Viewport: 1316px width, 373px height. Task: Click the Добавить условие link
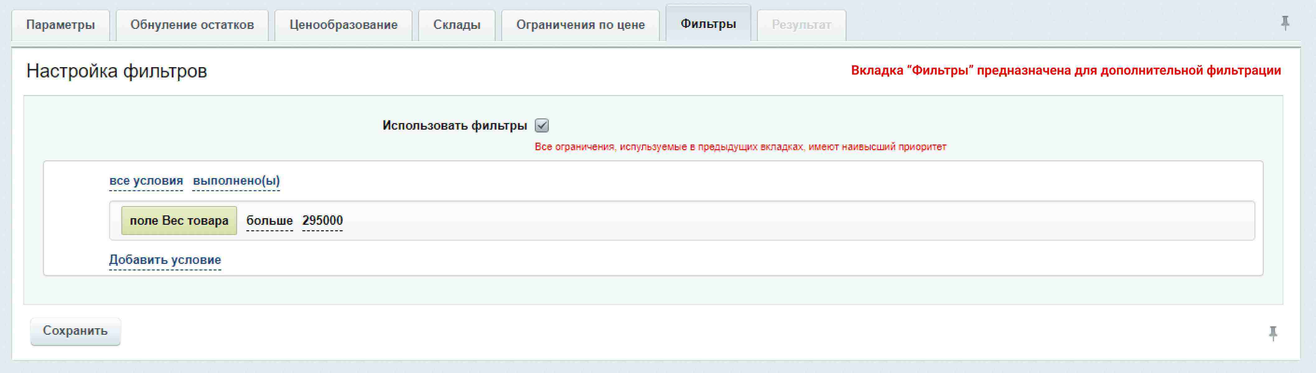165,260
